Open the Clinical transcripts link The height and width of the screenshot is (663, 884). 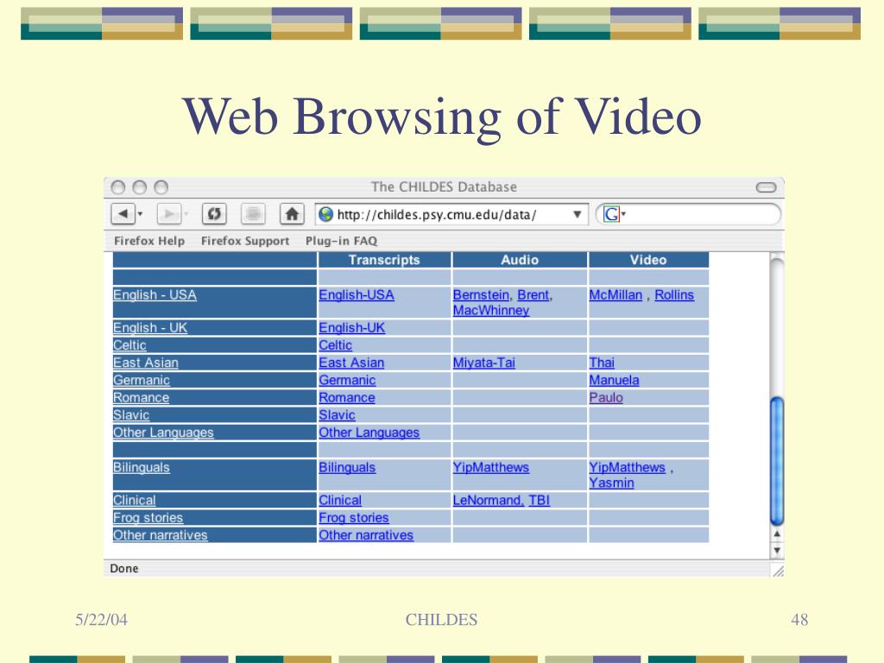(x=340, y=500)
